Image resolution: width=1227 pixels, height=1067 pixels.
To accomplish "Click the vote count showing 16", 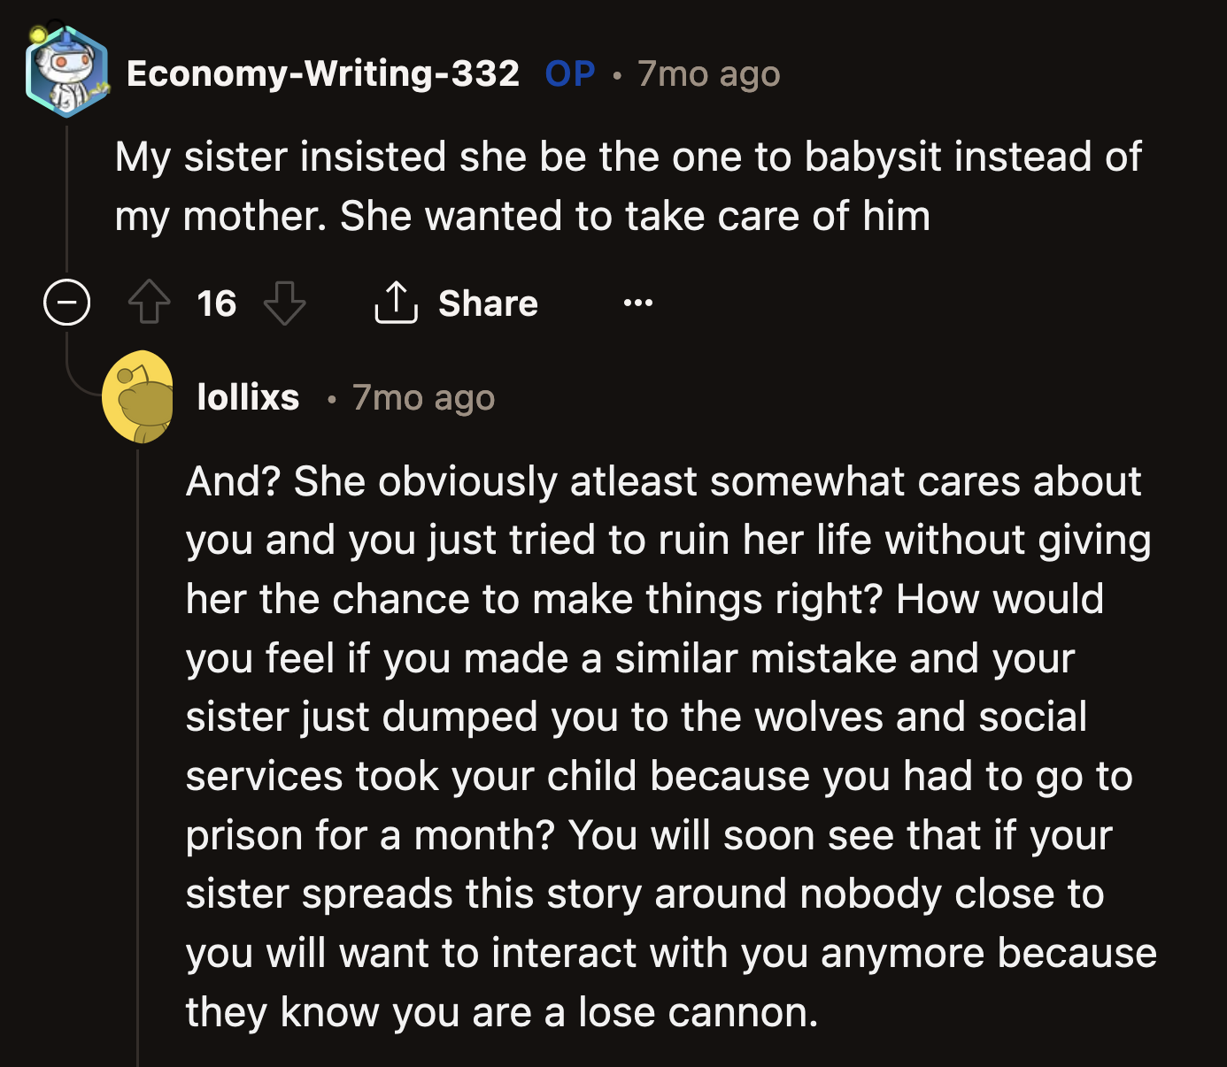I will (x=217, y=303).
